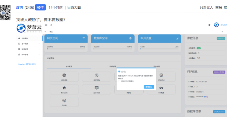Show FTP password with the eye icon

tap(205, 97)
